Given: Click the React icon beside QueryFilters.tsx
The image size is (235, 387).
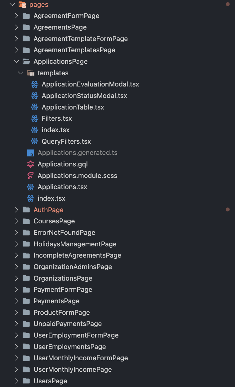Looking at the screenshot, I should (x=34, y=142).
